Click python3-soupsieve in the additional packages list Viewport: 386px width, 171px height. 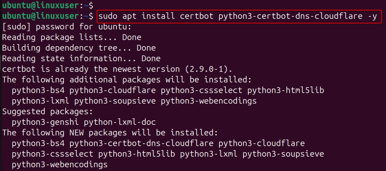(x=115, y=101)
